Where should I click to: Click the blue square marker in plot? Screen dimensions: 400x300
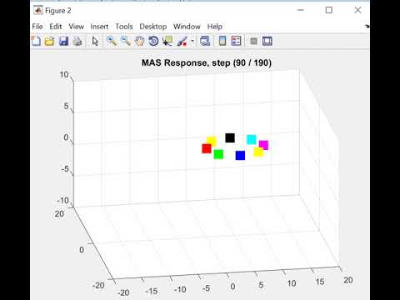click(x=240, y=155)
